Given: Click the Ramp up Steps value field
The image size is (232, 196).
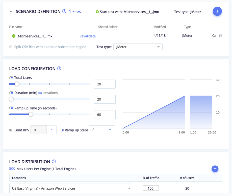Looking at the screenshot, I should [97, 130].
